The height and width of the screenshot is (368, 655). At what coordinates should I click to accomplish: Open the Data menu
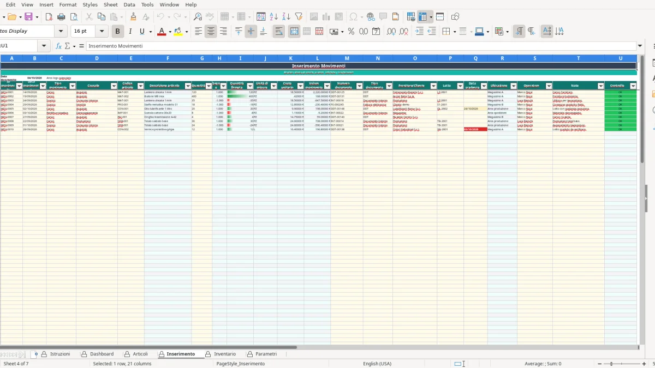[x=129, y=4]
